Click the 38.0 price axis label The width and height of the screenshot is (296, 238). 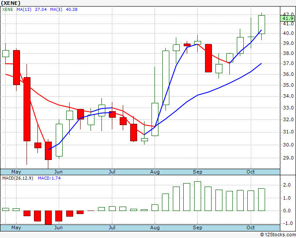[289, 53]
